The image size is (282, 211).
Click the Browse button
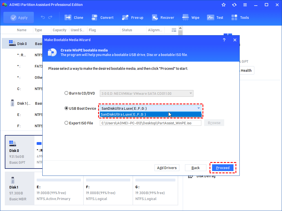click(x=214, y=123)
